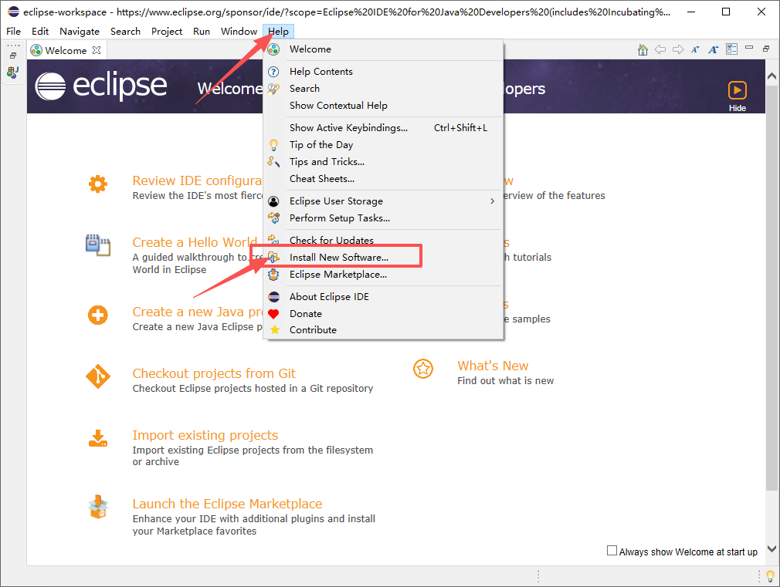780x587 pixels.
Task: Click the Git diamond icon
Action: tap(98, 376)
